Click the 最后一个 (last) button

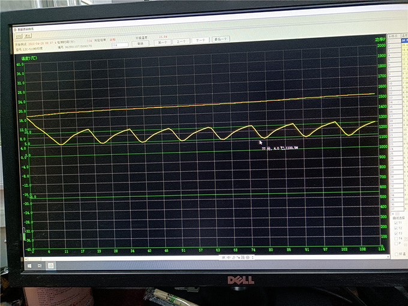tap(220, 40)
